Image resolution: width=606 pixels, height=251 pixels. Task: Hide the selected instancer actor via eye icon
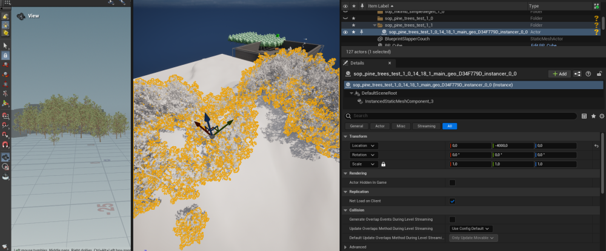point(345,32)
